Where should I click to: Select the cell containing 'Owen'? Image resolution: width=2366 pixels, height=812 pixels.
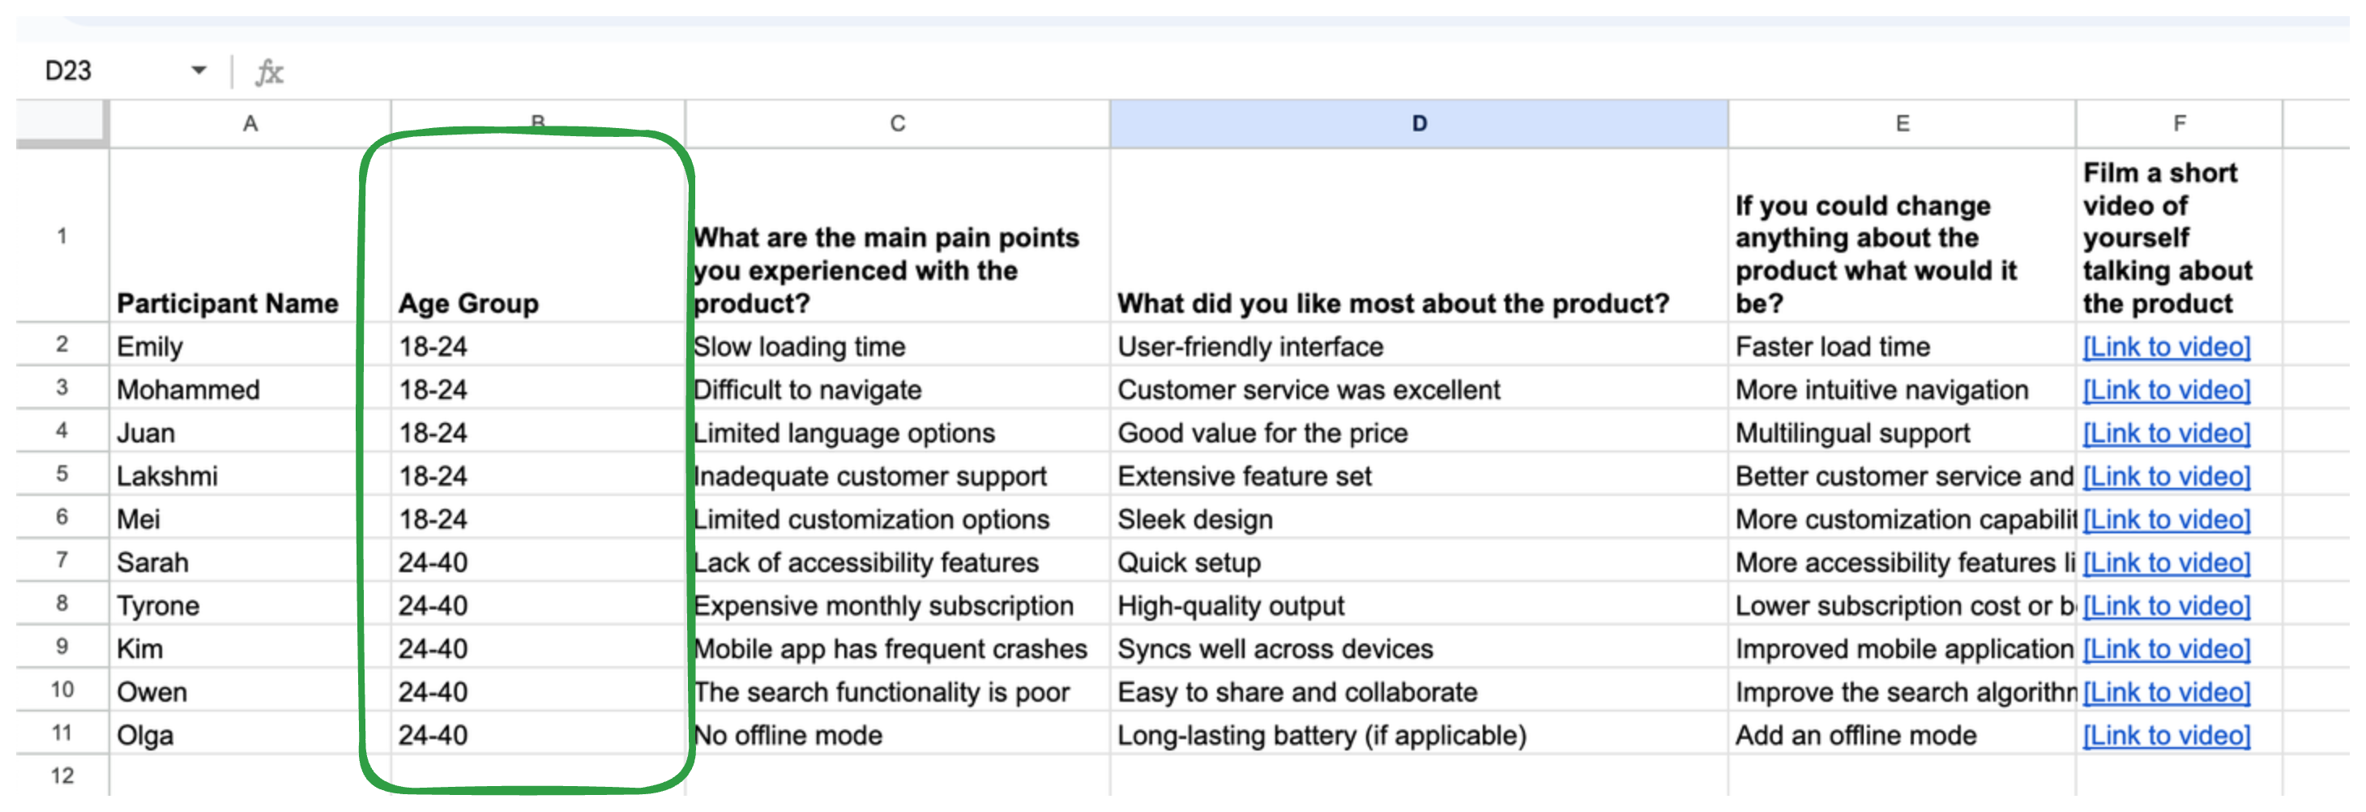click(x=250, y=689)
